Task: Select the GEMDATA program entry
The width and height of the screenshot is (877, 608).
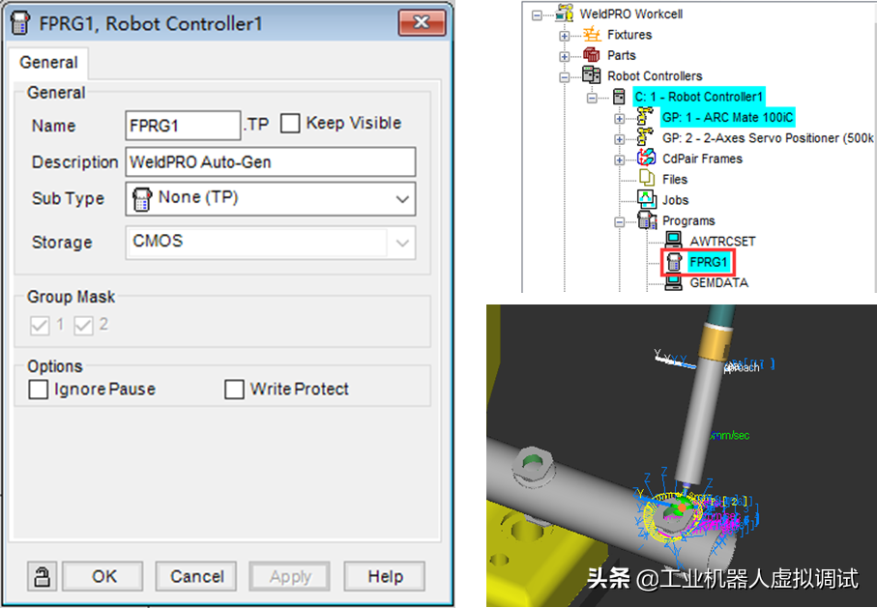Action: click(718, 282)
